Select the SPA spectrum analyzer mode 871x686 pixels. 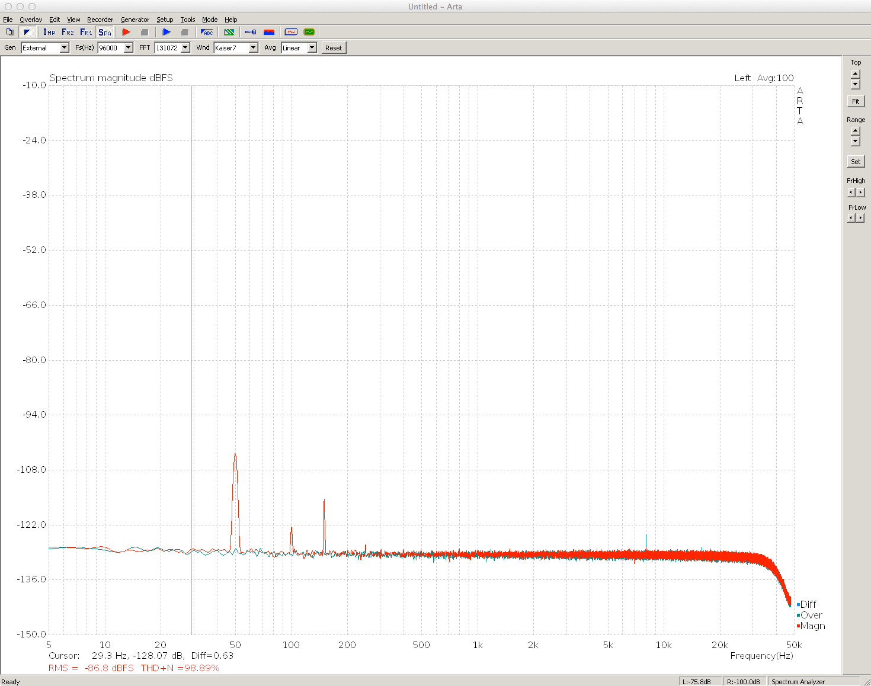[x=105, y=32]
